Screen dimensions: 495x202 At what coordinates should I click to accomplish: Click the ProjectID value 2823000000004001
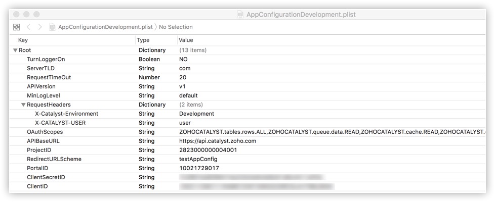tap(208, 150)
